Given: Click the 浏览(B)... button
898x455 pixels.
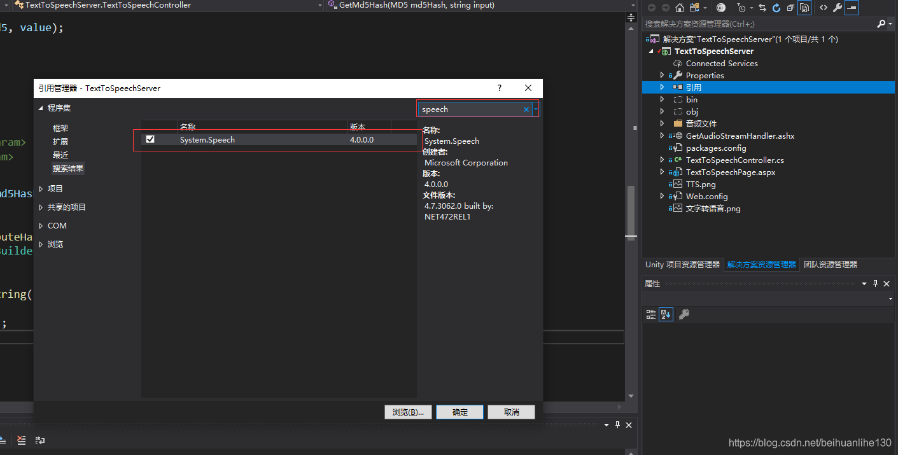Looking at the screenshot, I should click(x=409, y=412).
